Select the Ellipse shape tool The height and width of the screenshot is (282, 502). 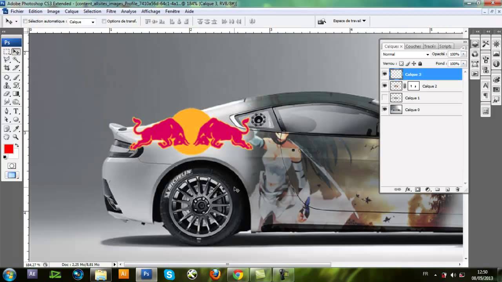click(16, 119)
